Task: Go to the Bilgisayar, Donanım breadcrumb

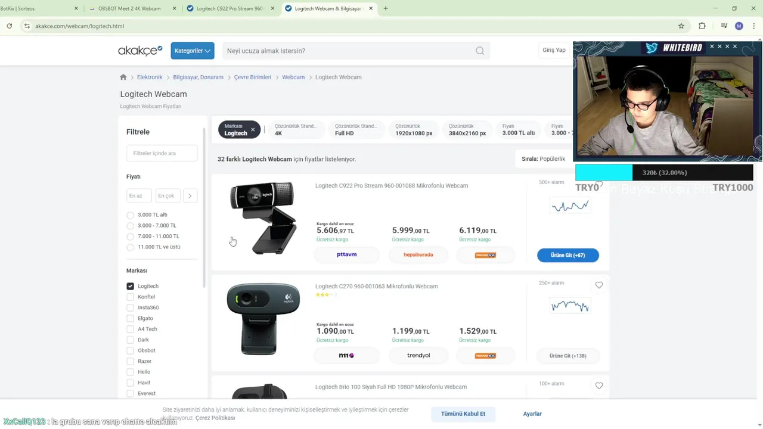Action: coord(198,77)
